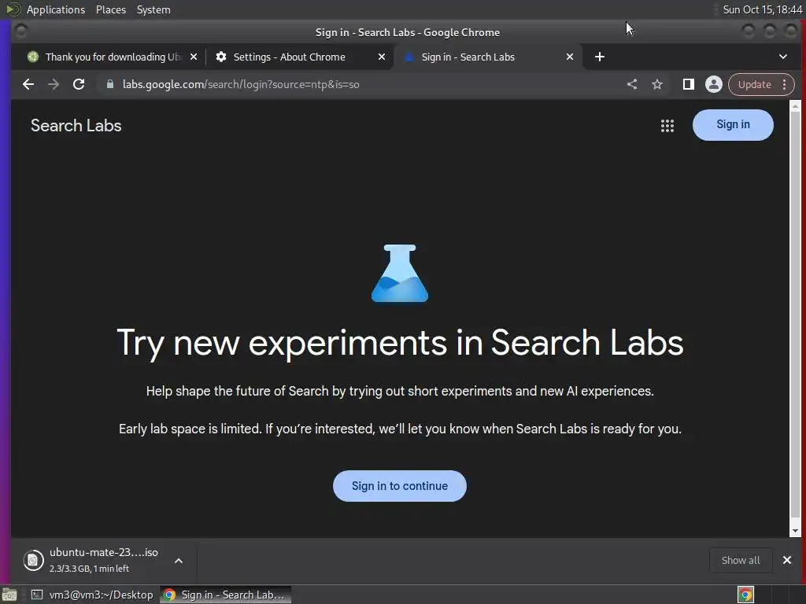Click the Search Labs logo text

(76, 125)
